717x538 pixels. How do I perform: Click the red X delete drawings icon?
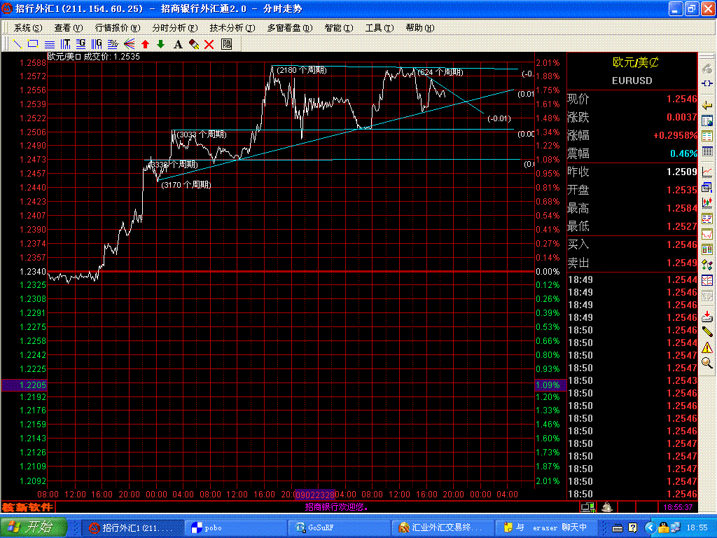209,44
